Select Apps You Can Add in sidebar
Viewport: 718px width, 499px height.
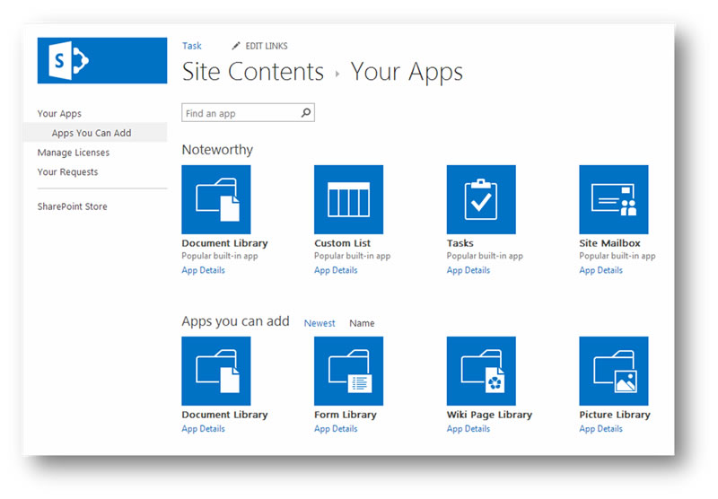click(92, 133)
